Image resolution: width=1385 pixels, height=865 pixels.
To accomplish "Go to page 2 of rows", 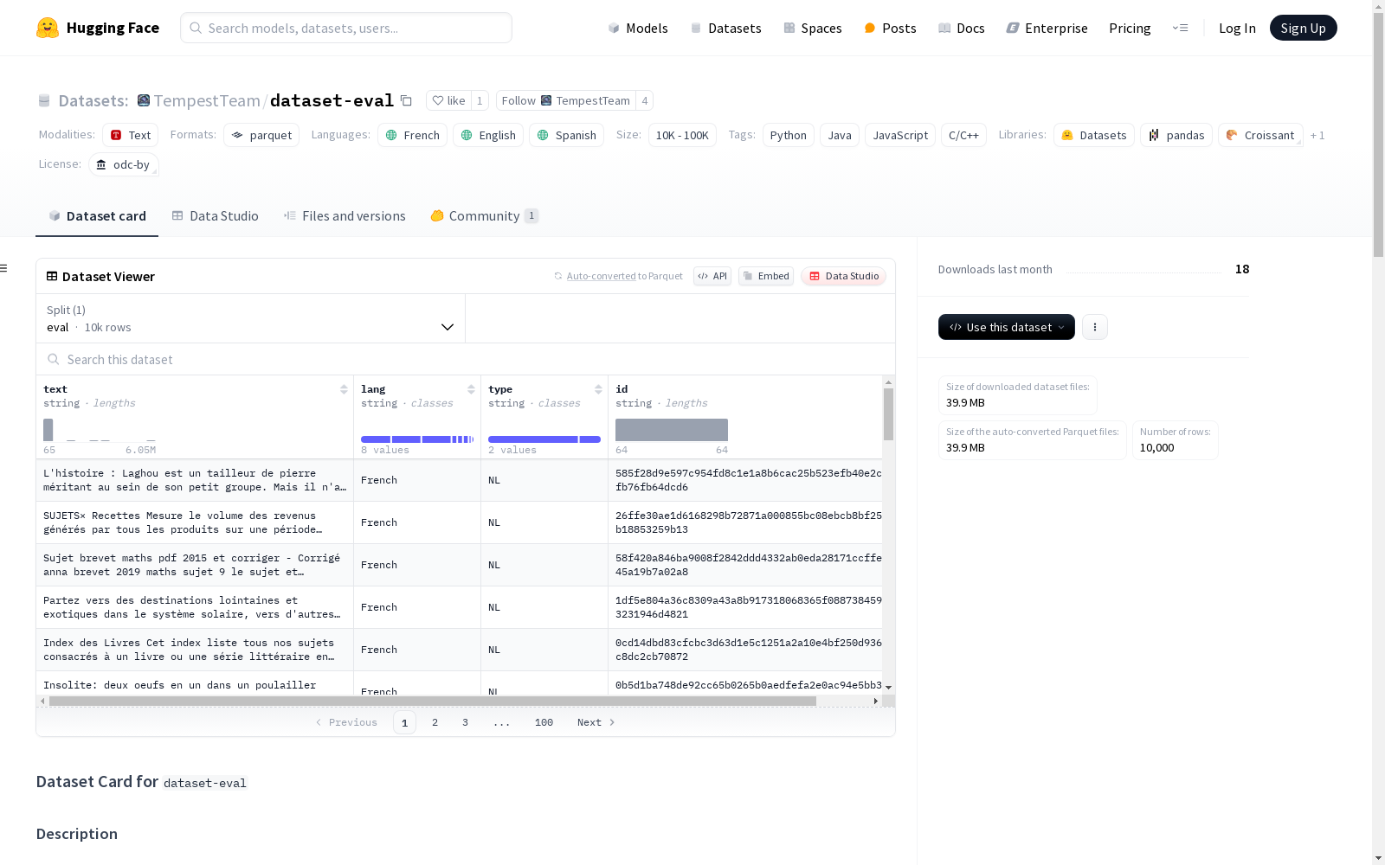I will pos(435,722).
